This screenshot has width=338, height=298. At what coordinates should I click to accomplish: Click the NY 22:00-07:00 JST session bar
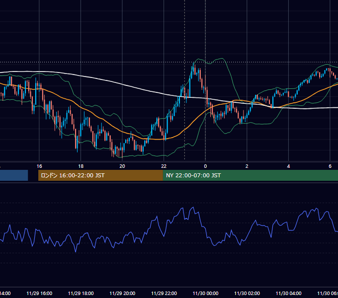click(250, 175)
